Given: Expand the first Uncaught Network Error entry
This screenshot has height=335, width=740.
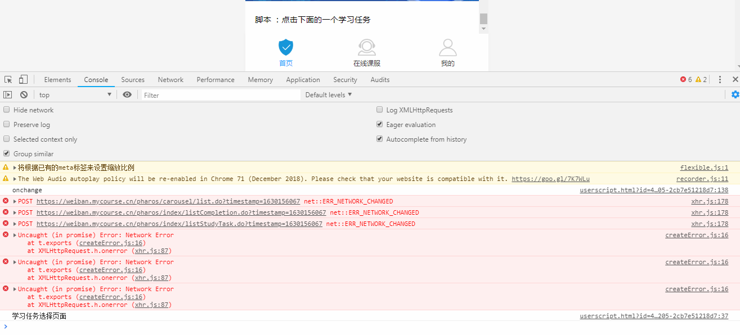Looking at the screenshot, I should 15,236.
